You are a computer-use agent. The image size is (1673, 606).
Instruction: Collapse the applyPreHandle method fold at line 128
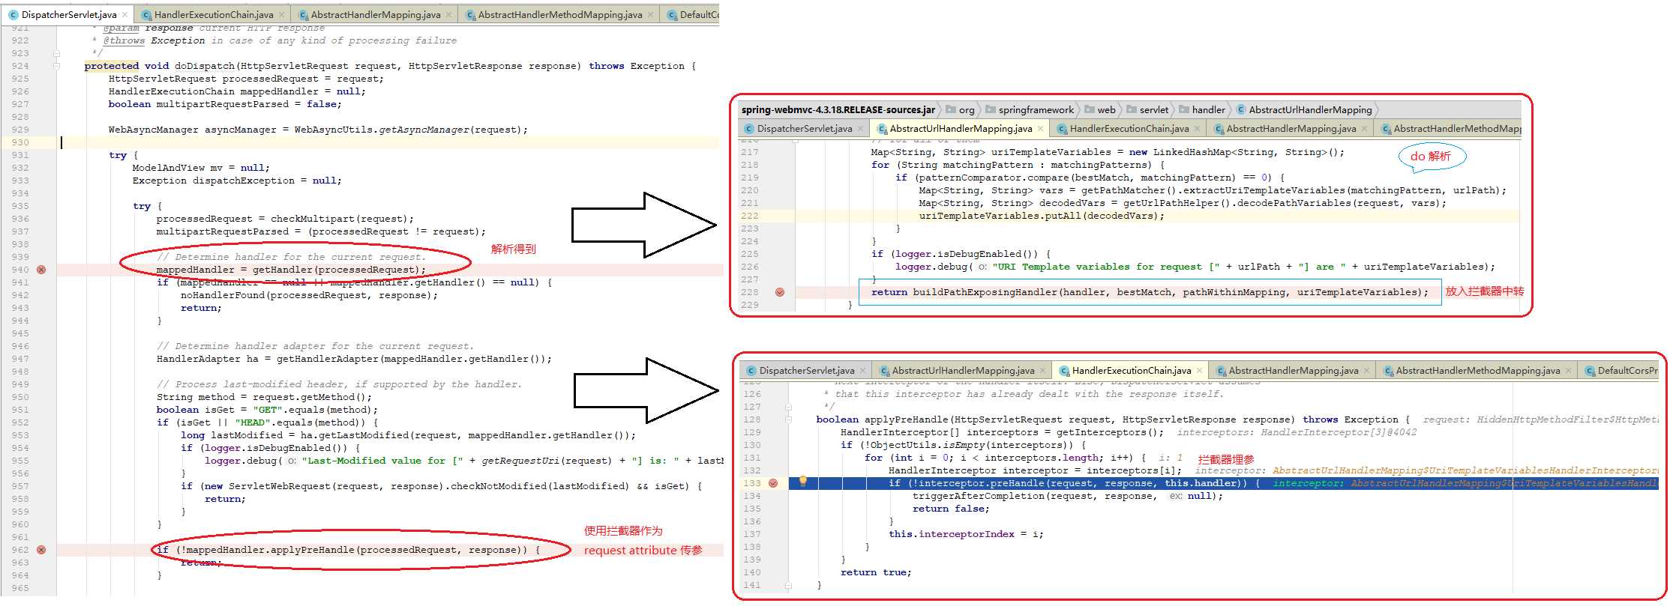coord(788,419)
